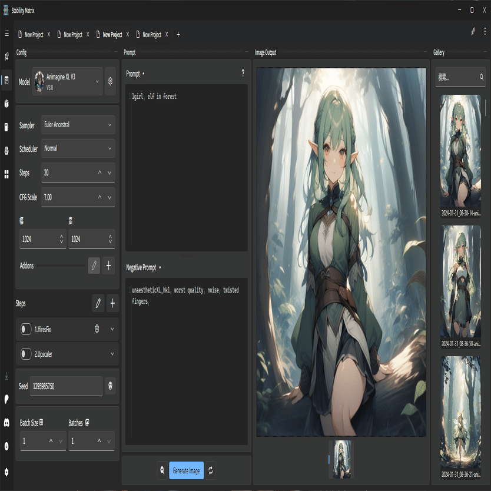Open the Scheduler dropdown set to Normal

(x=78, y=148)
